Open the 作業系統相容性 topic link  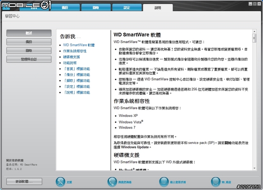point(75,51)
